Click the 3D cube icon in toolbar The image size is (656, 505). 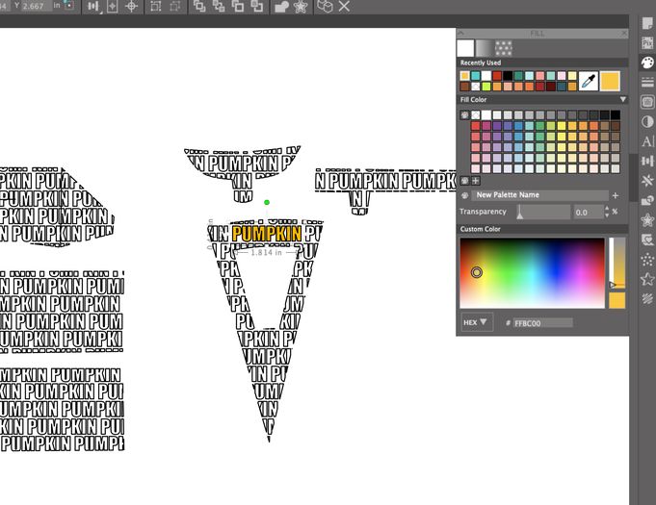pyautogui.click(x=326, y=7)
